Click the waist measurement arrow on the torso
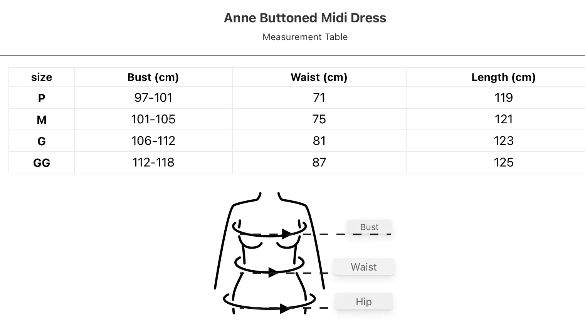The height and width of the screenshot is (333, 585). (273, 272)
